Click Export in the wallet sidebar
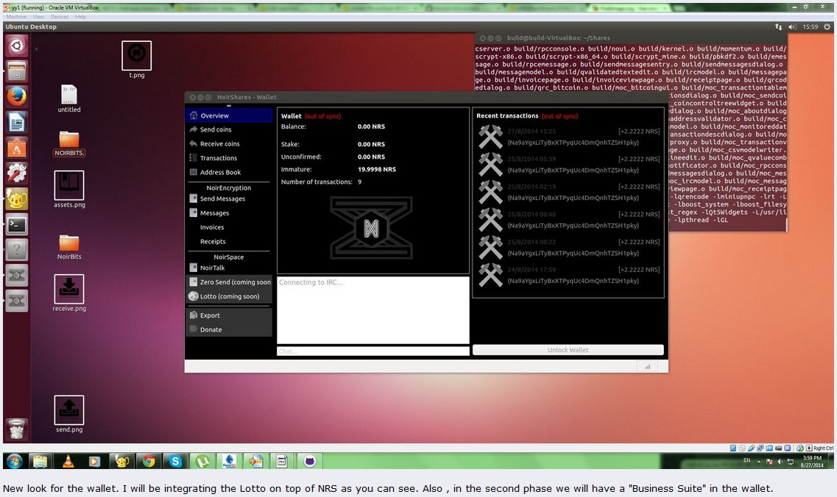 pyautogui.click(x=229, y=315)
